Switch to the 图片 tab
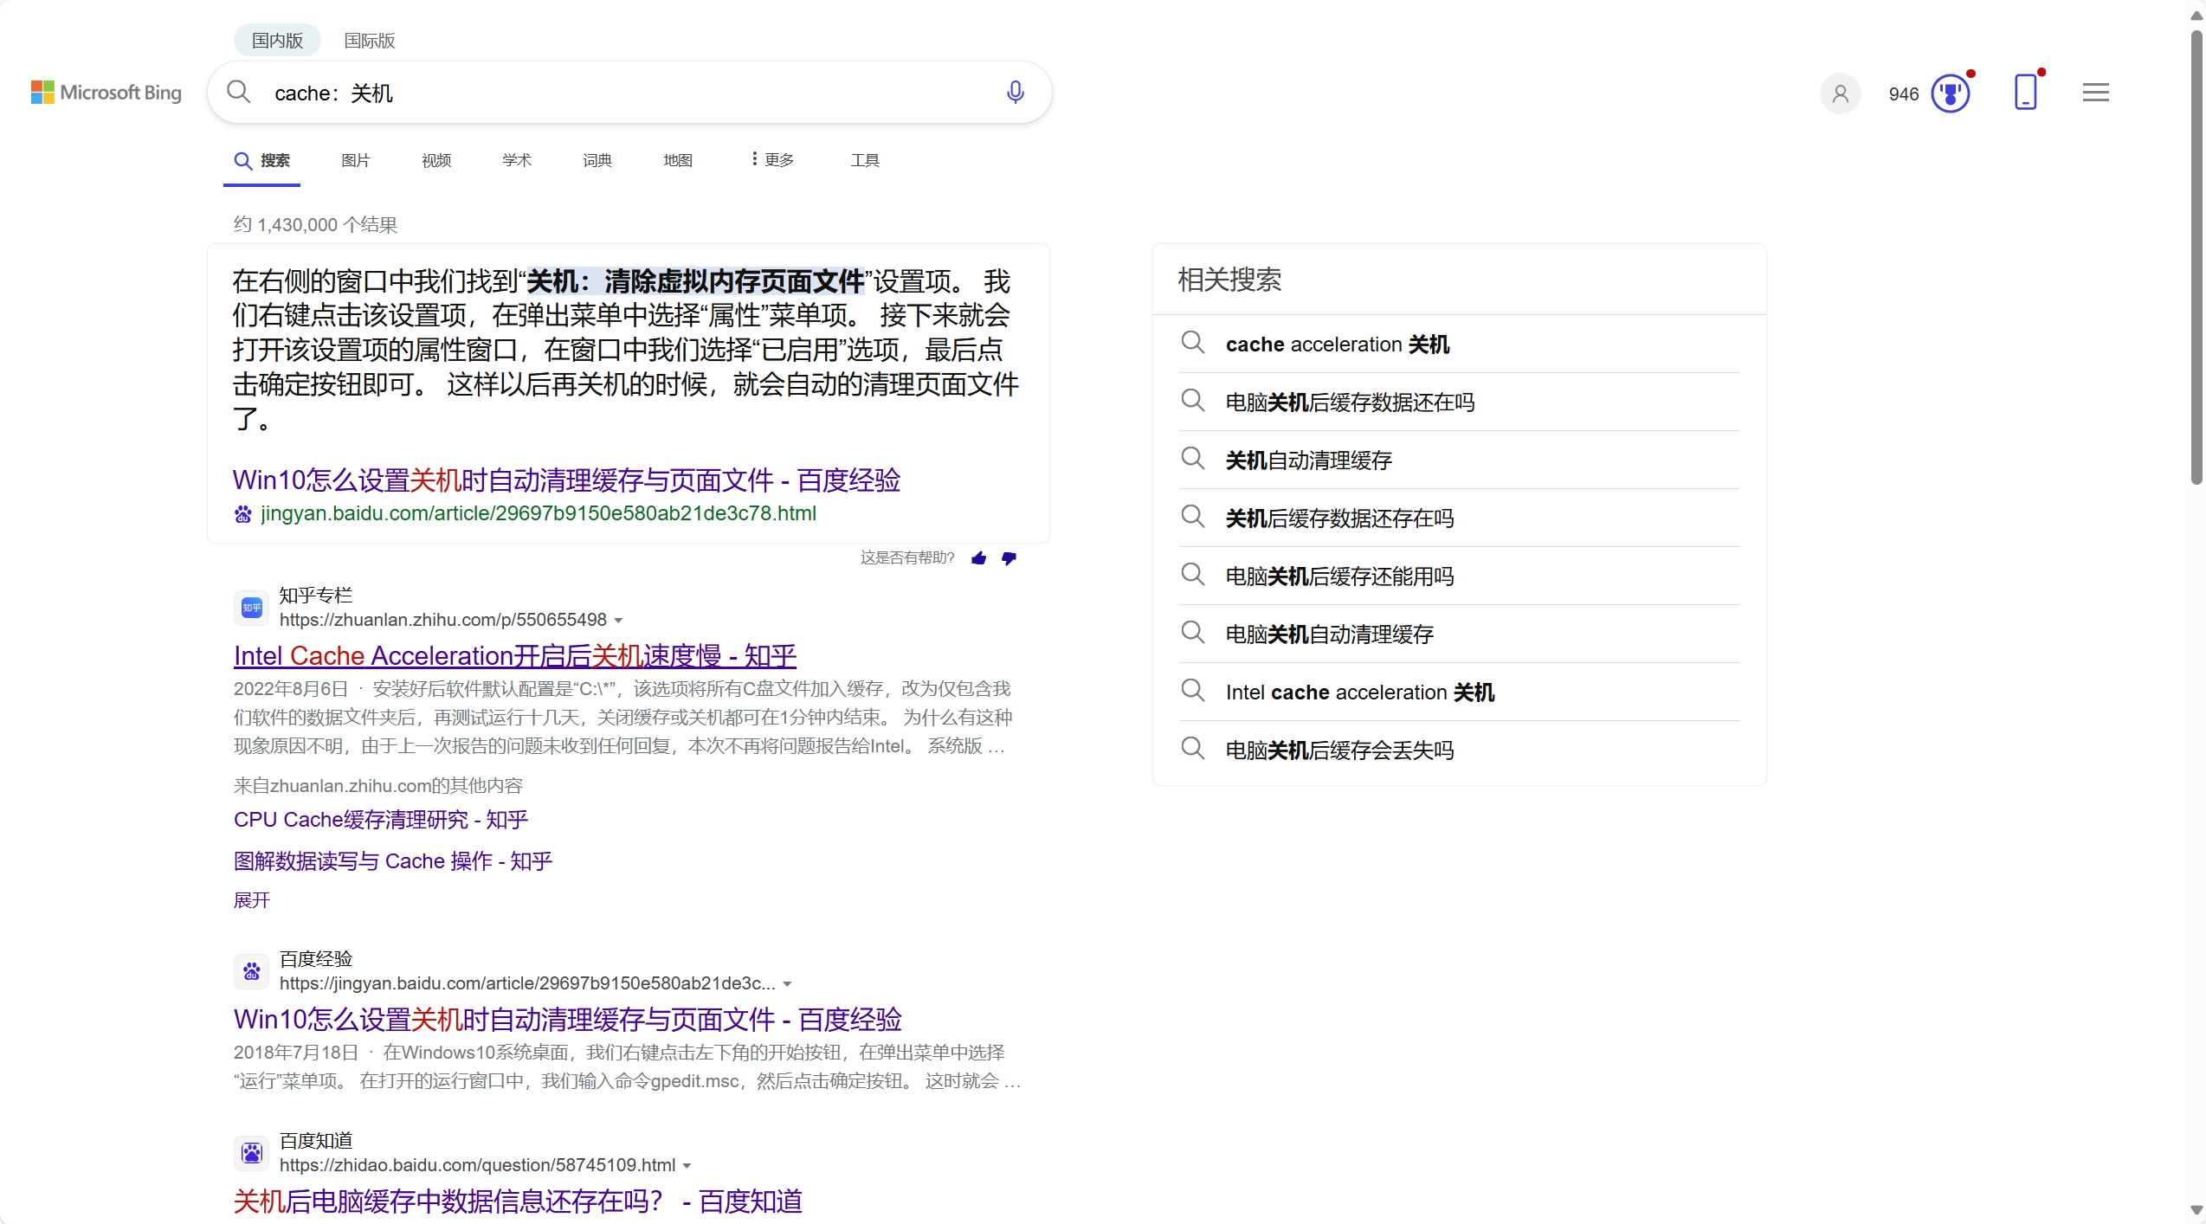The image size is (2206, 1224). click(x=356, y=160)
